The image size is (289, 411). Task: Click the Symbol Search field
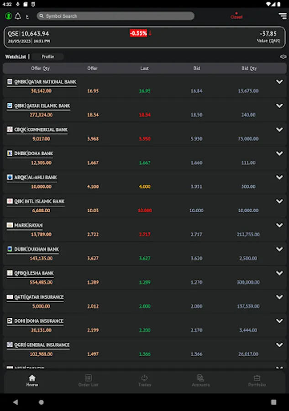116,16
